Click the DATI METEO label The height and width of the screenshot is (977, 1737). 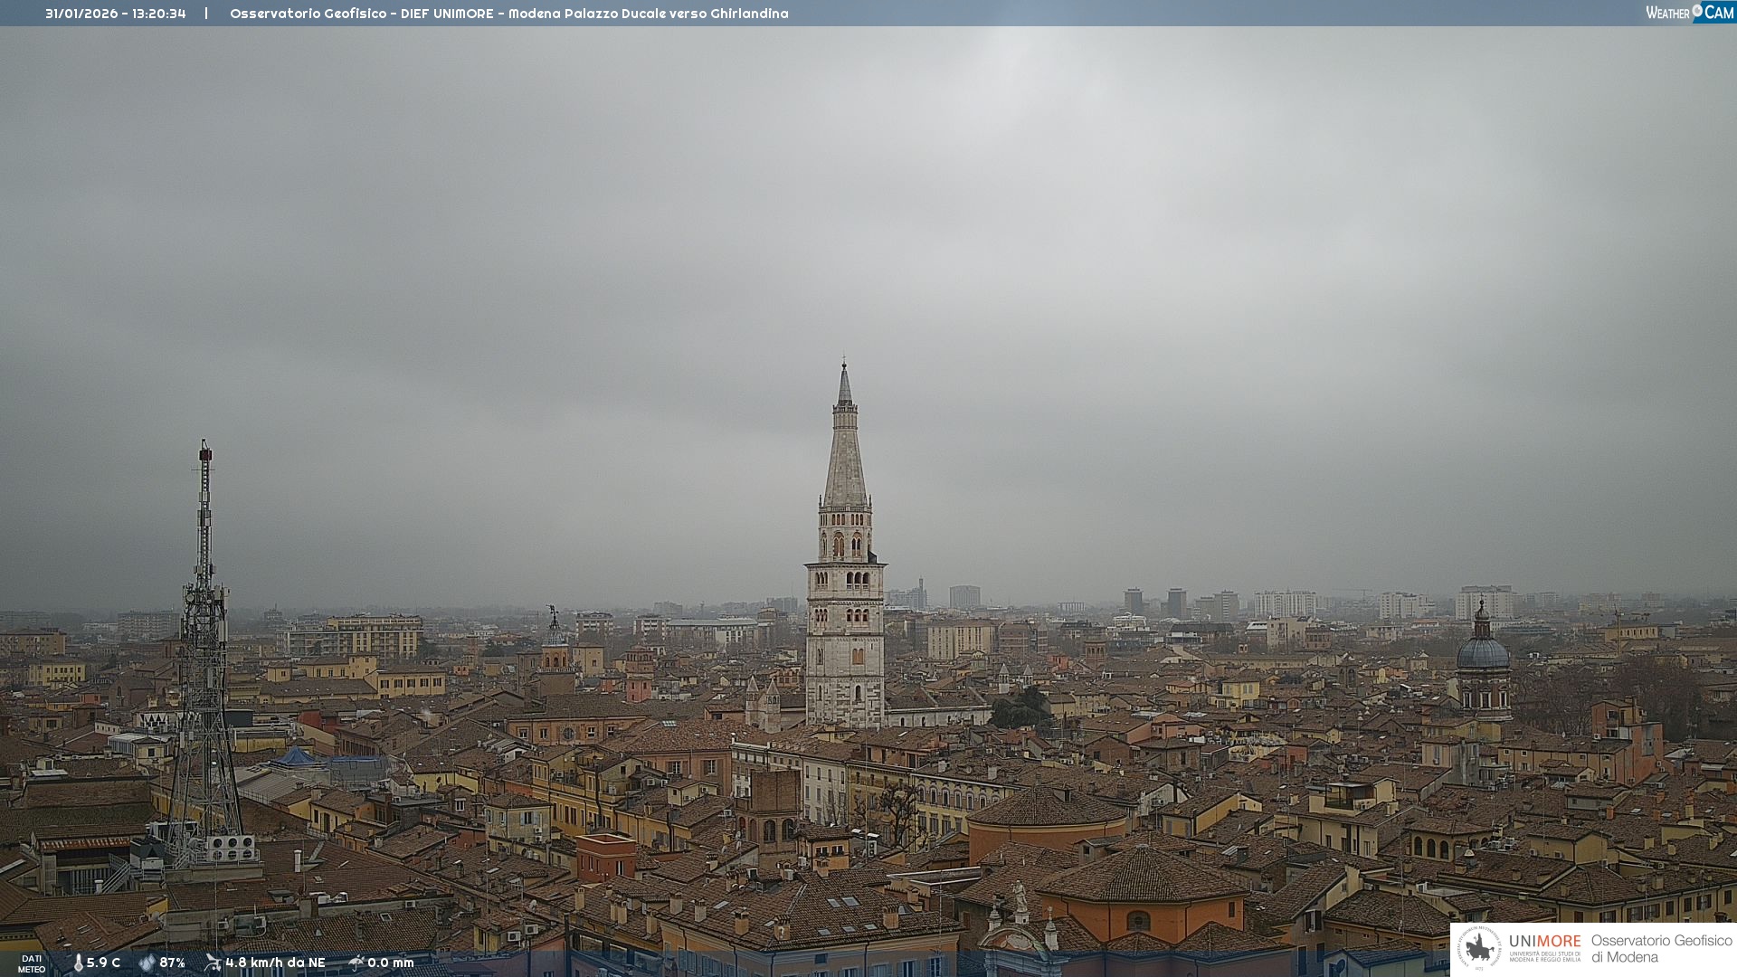(x=32, y=963)
